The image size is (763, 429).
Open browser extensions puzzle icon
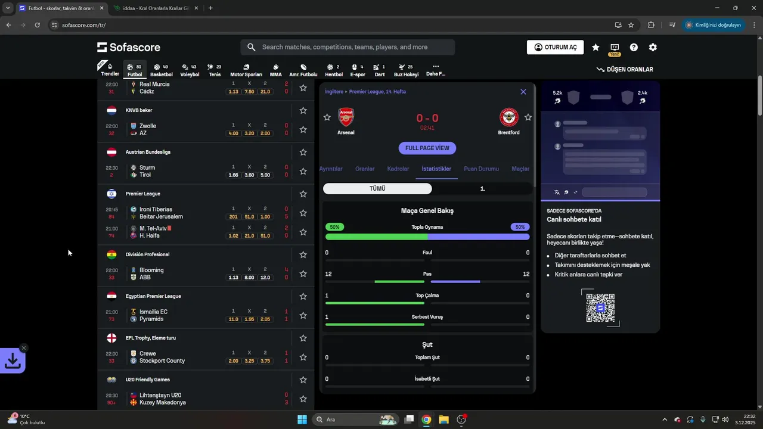point(651,25)
